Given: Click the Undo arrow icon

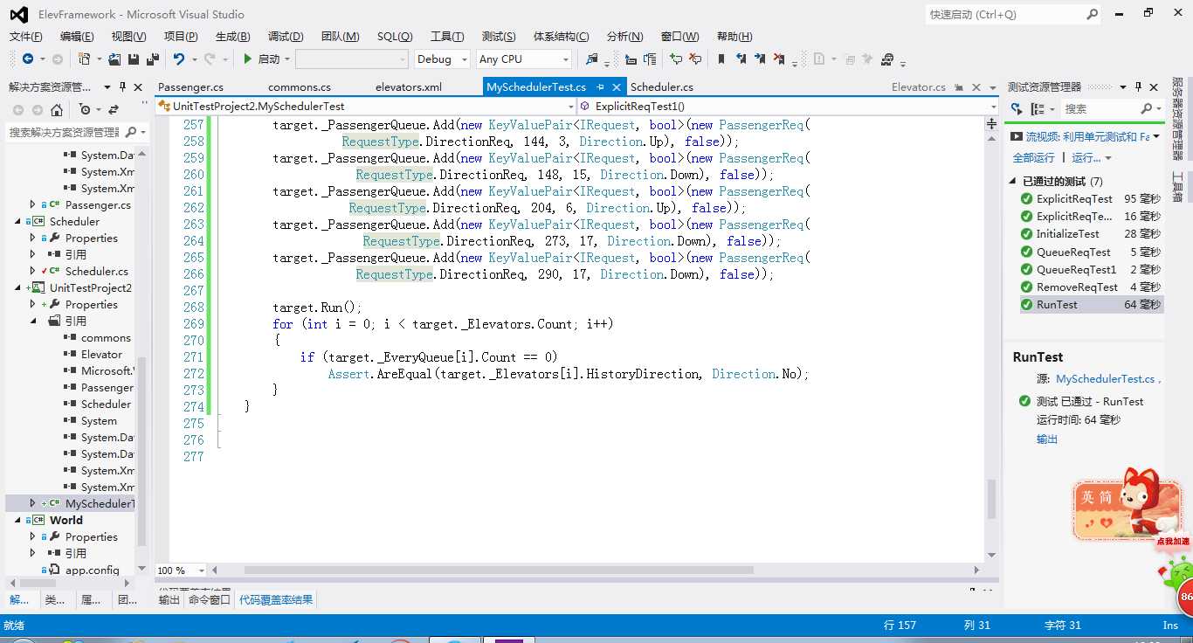Looking at the screenshot, I should 179,59.
